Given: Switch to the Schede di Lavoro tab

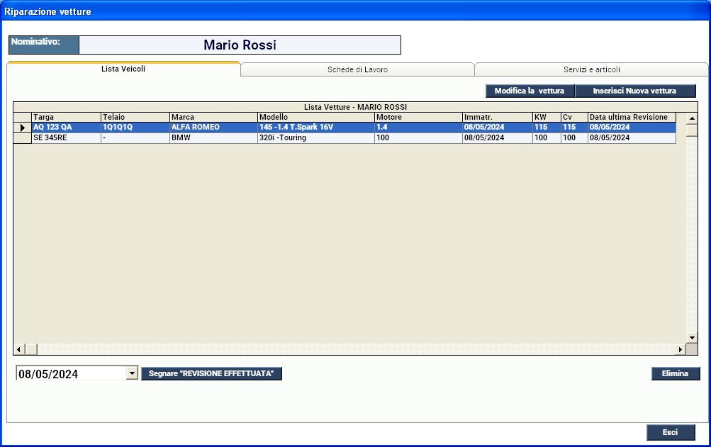Looking at the screenshot, I should tap(357, 70).
